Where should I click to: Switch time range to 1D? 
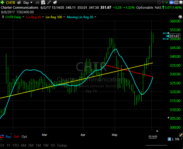53,145
